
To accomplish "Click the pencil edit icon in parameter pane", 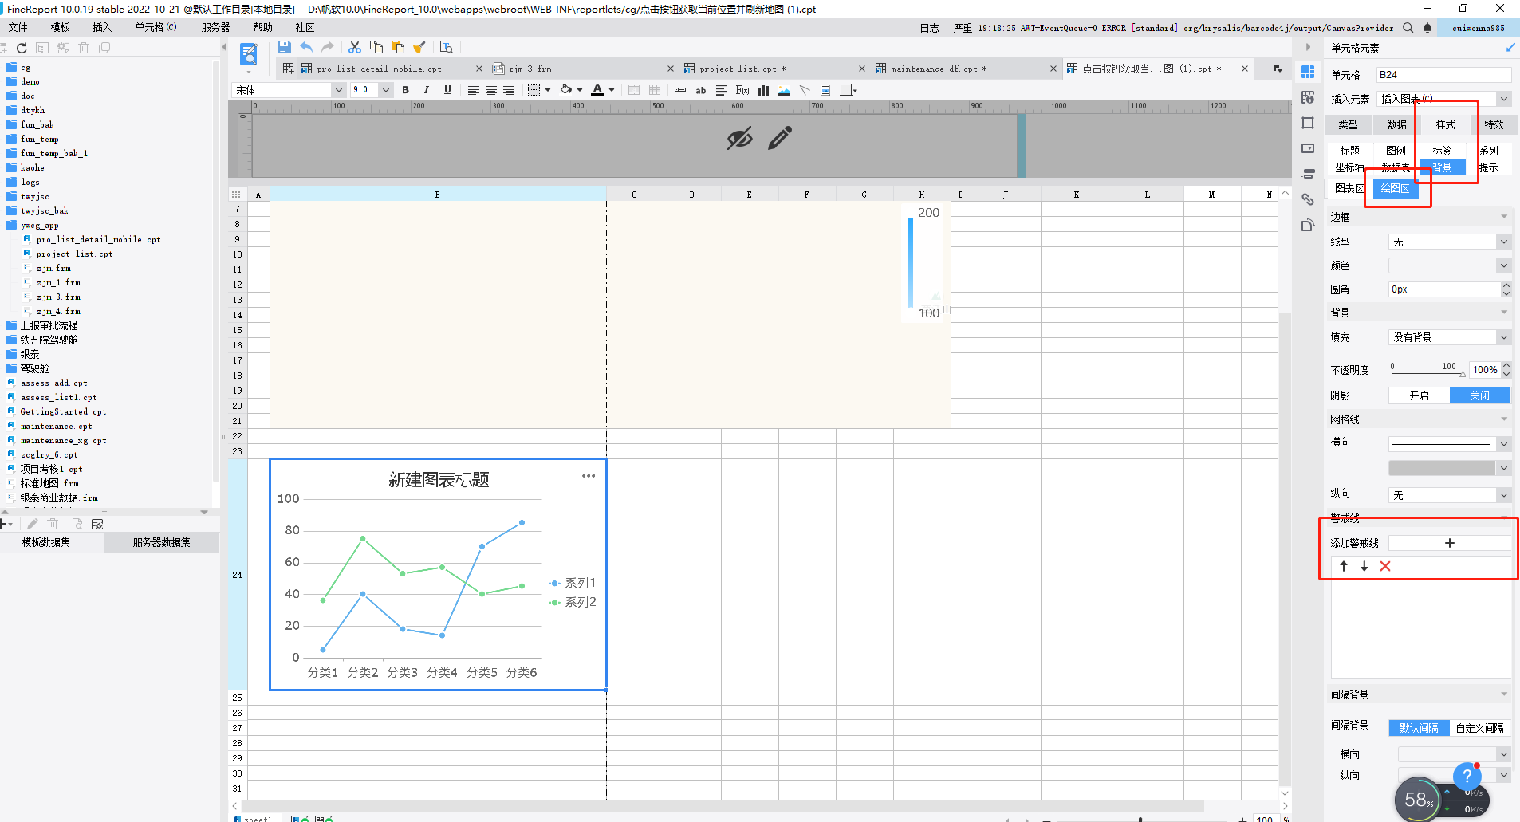I will pyautogui.click(x=780, y=138).
